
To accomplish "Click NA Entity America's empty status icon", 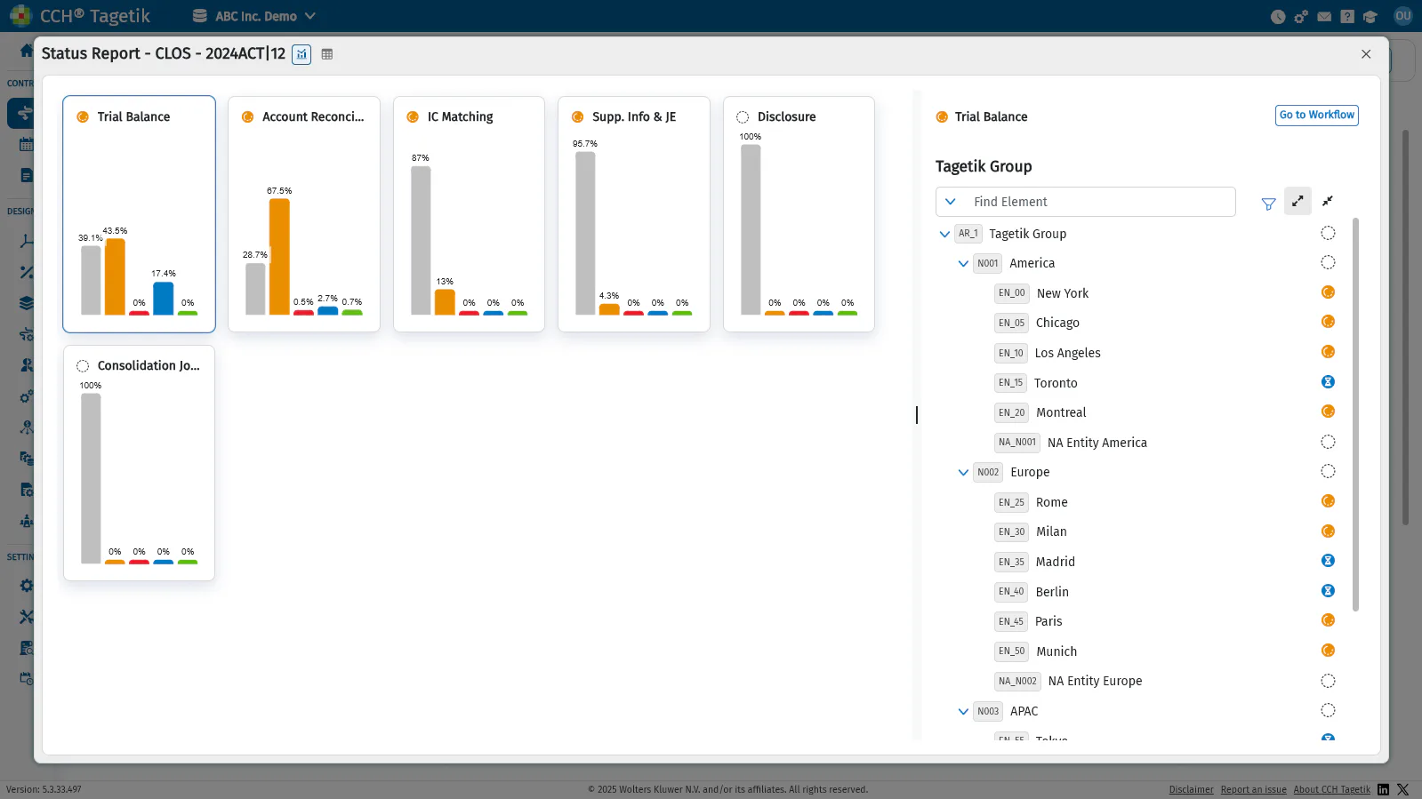I will [1328, 442].
